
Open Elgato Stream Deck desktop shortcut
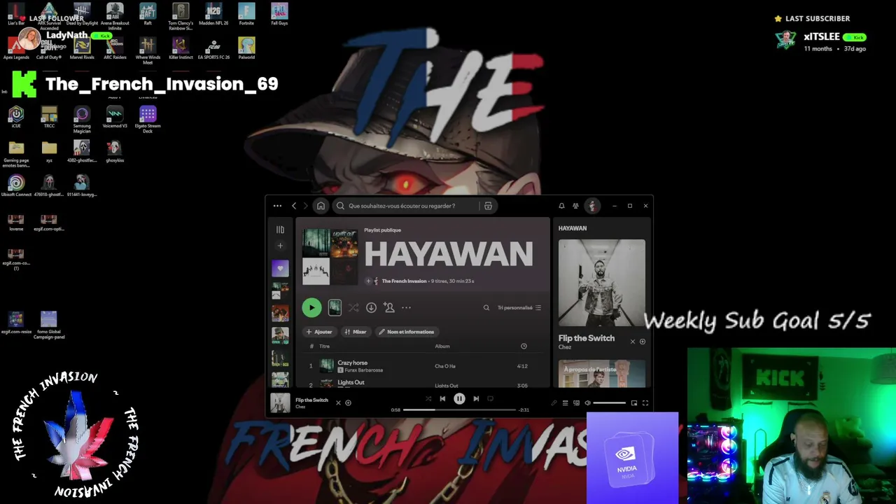(x=148, y=119)
